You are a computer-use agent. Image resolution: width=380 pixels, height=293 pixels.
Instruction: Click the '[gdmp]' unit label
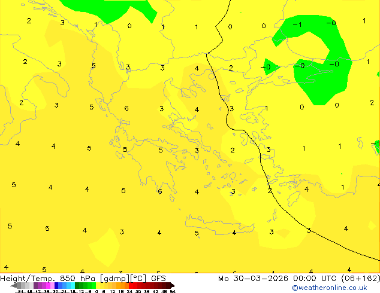115,279
